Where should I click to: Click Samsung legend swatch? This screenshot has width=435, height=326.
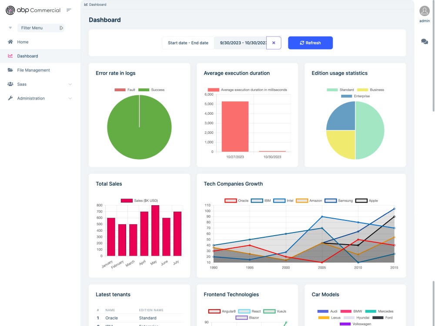click(331, 200)
